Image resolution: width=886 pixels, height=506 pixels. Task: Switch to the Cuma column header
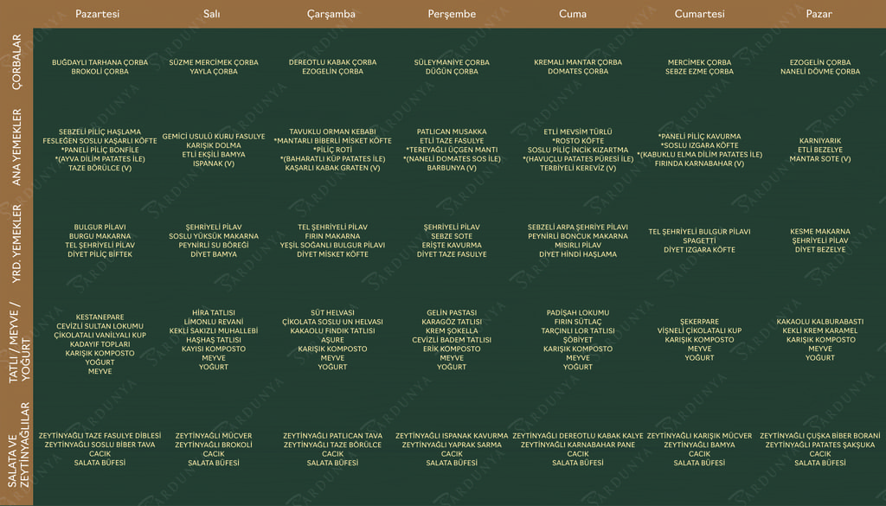(x=573, y=14)
